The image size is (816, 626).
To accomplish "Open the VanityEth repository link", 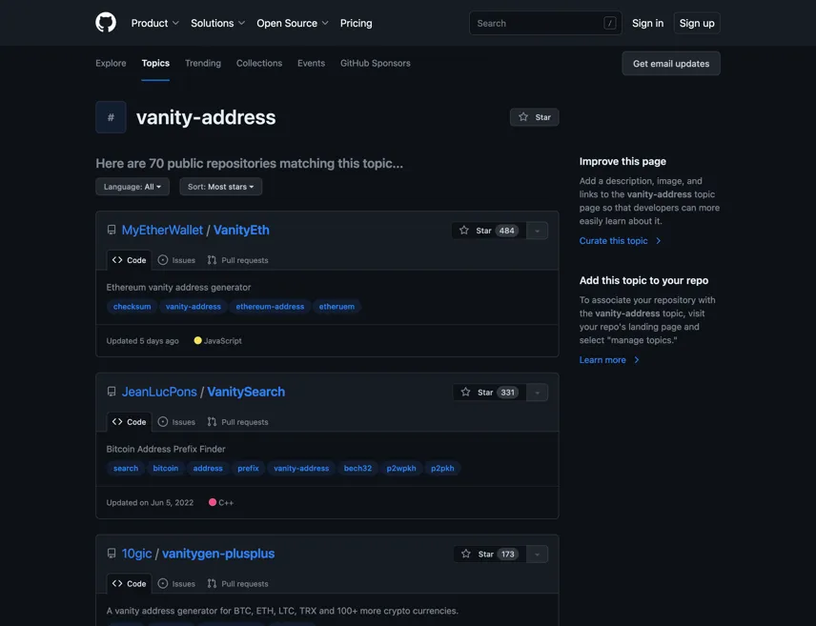I will point(241,230).
